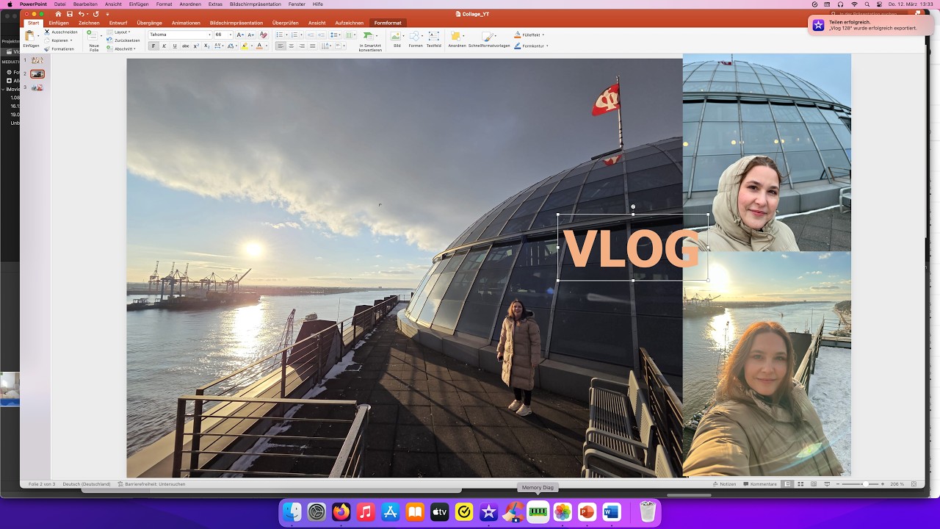Click Formatieren format painter
Image resolution: width=940 pixels, height=529 pixels.
click(x=59, y=49)
